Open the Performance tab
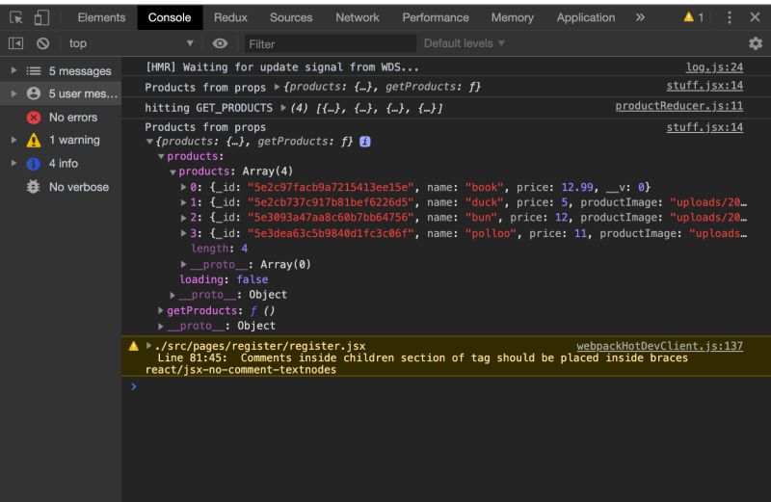Screen dimensions: 771x502 [436, 17]
